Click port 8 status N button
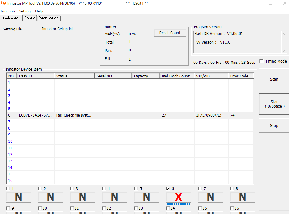 pyautogui.click(x=243, y=197)
